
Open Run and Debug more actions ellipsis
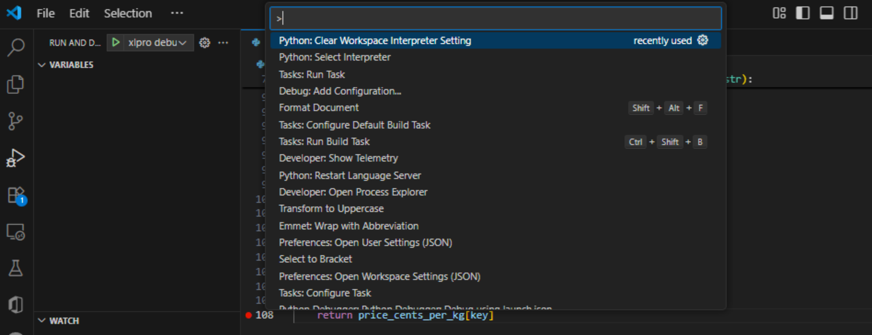click(223, 43)
